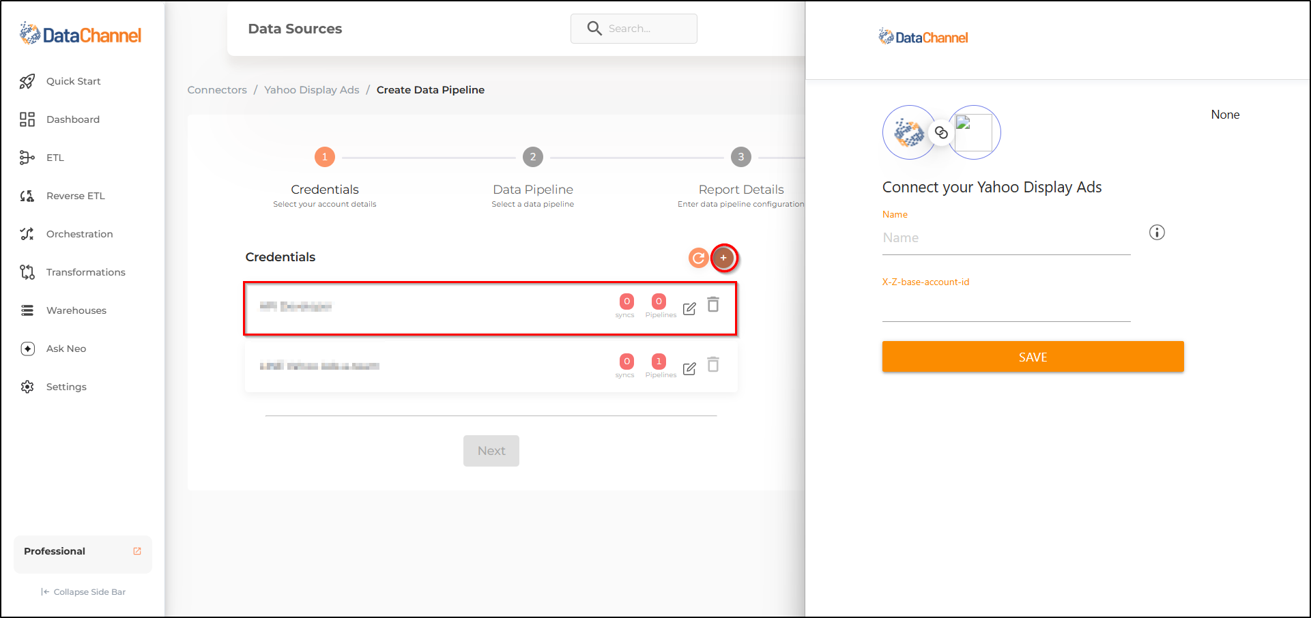Click the DataChannel connector circle icon
This screenshot has width=1311, height=618.
909,132
